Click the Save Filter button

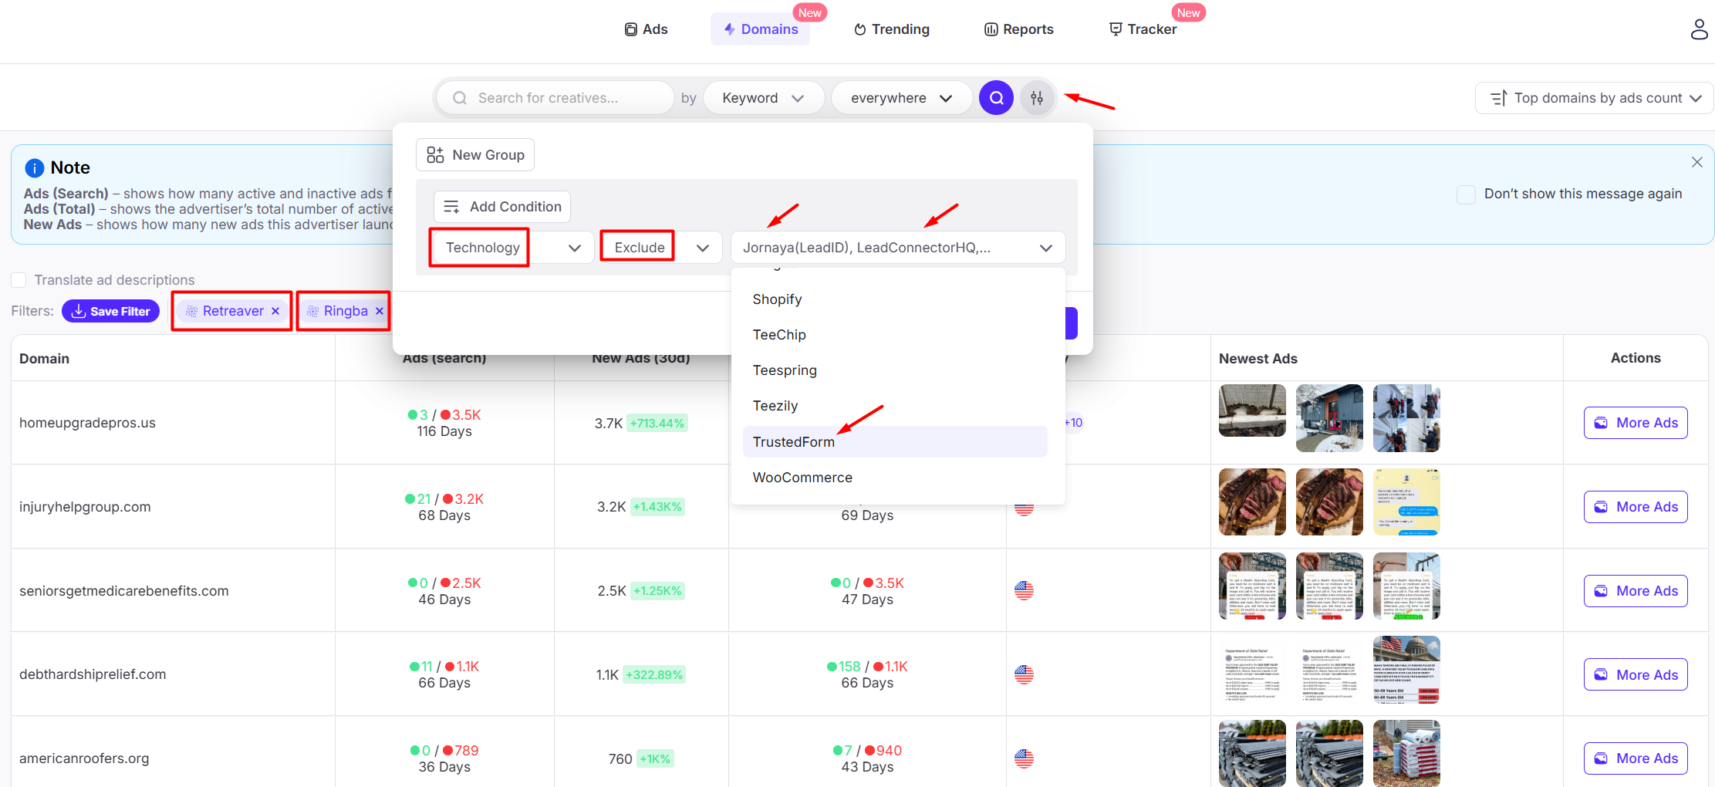pyautogui.click(x=111, y=311)
